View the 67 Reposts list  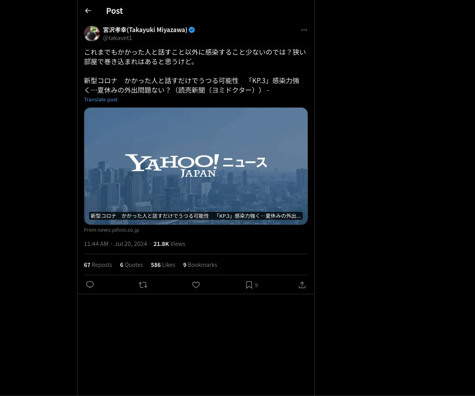tap(98, 265)
